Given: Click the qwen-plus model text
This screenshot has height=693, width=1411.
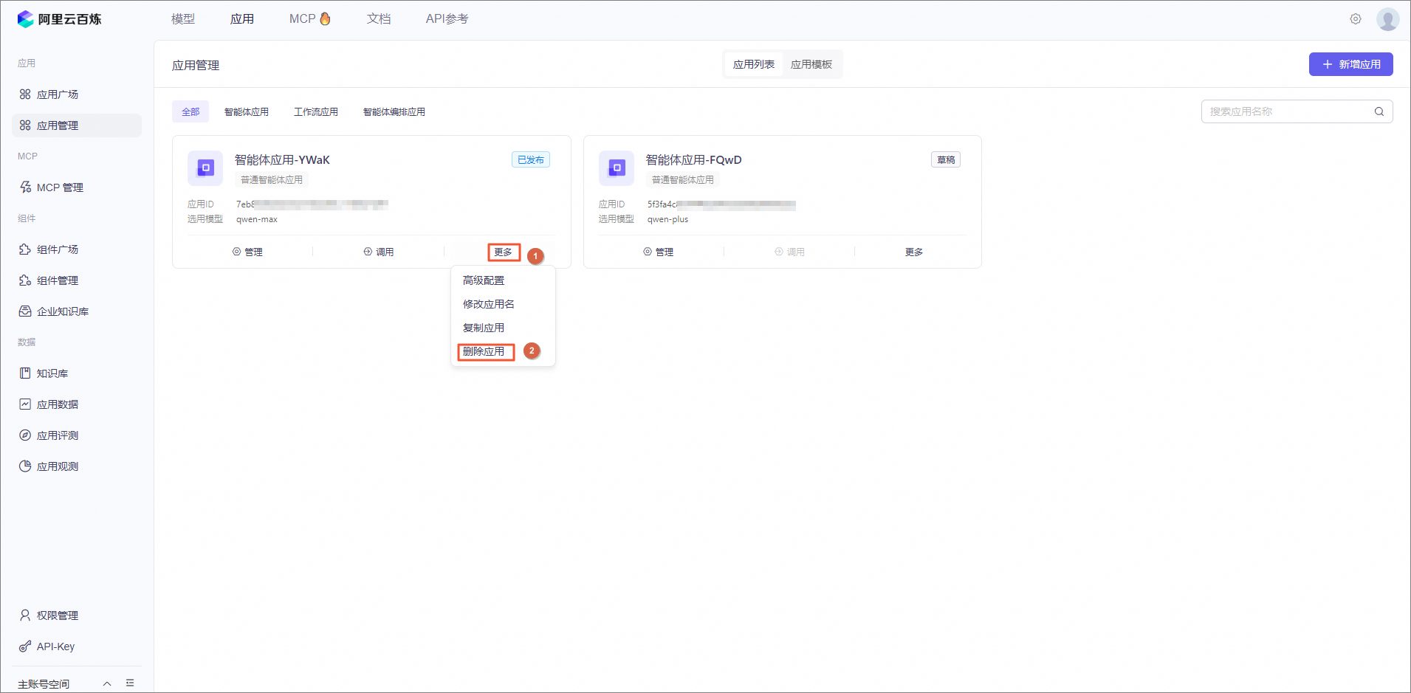Looking at the screenshot, I should tap(667, 219).
